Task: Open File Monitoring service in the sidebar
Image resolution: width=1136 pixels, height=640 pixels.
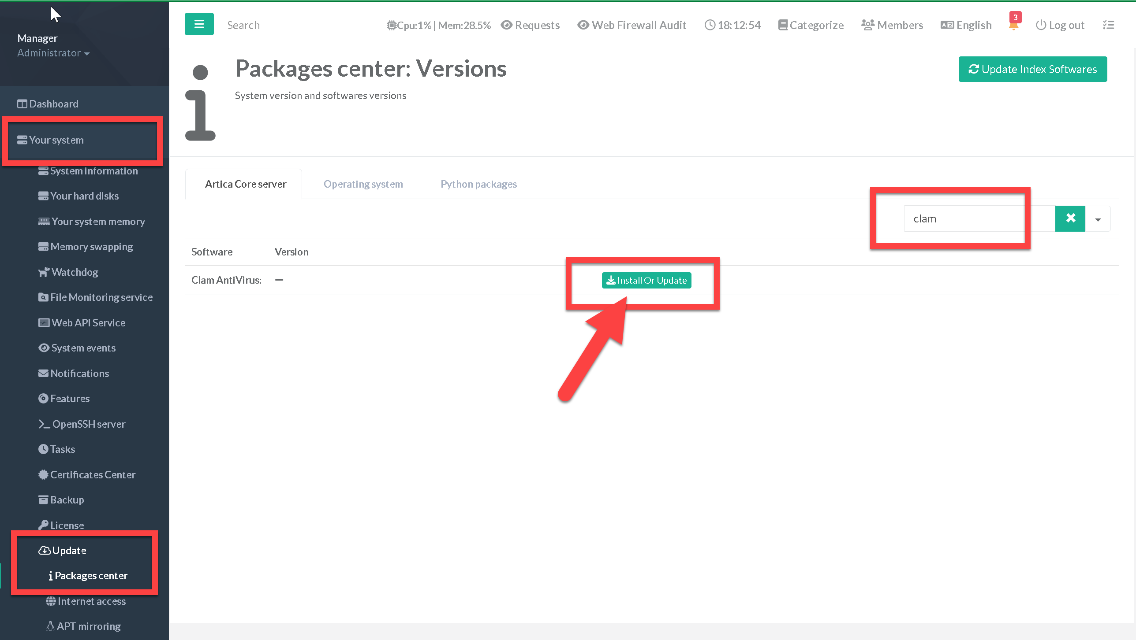Action: pyautogui.click(x=101, y=297)
